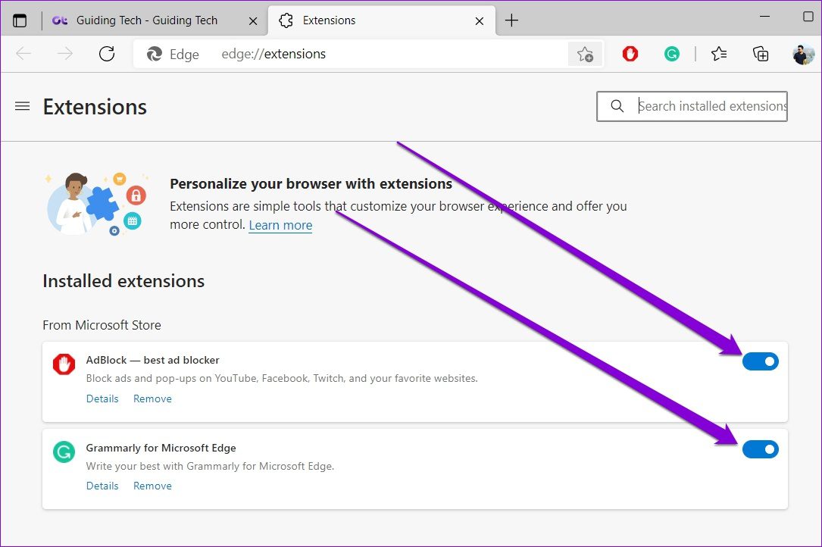Open the Favorites list icon
Viewport: 822px width, 547px height.
pyautogui.click(x=719, y=54)
